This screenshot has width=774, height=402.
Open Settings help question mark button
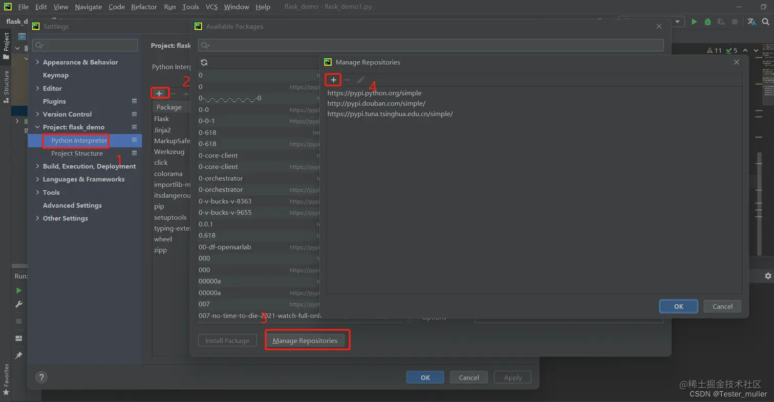point(41,377)
